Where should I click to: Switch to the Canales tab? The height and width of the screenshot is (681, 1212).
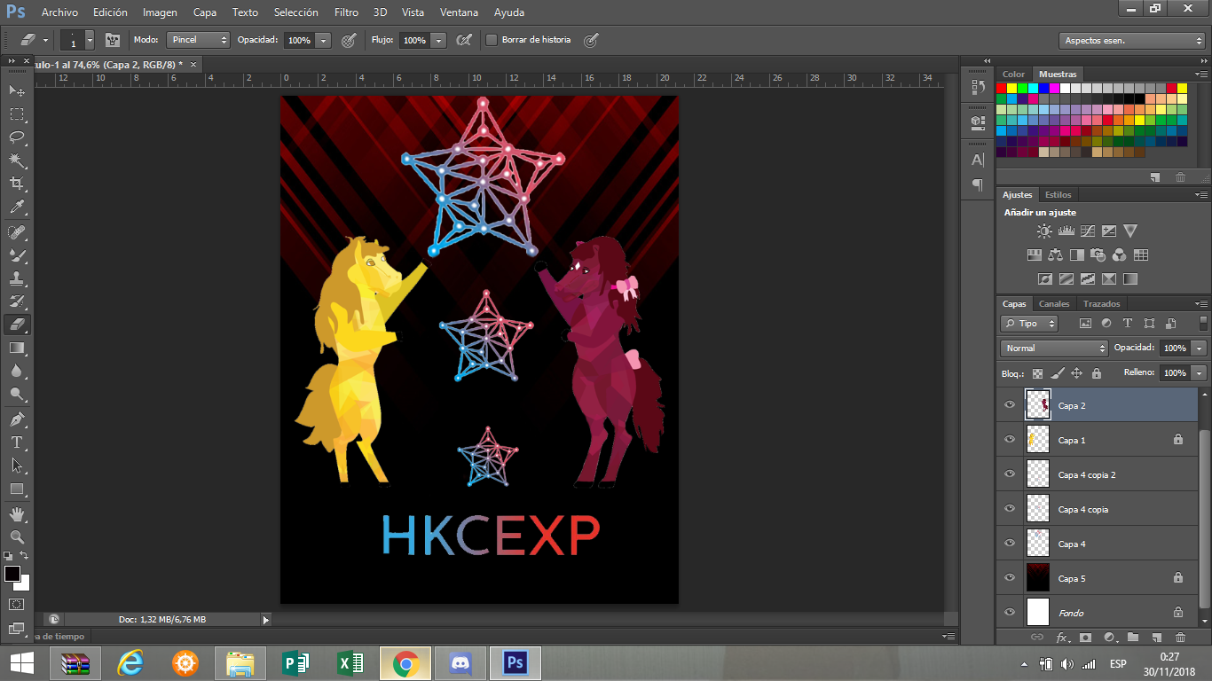1054,303
